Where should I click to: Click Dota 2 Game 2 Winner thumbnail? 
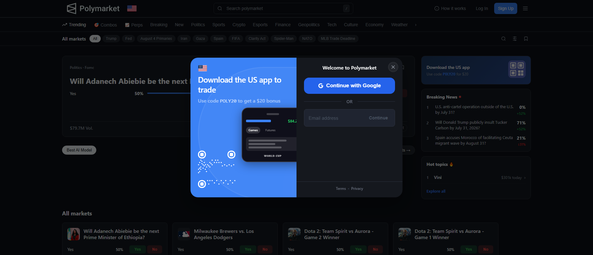click(294, 234)
